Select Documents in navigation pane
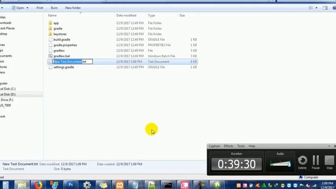This screenshot has height=189, width=336. coord(6,56)
